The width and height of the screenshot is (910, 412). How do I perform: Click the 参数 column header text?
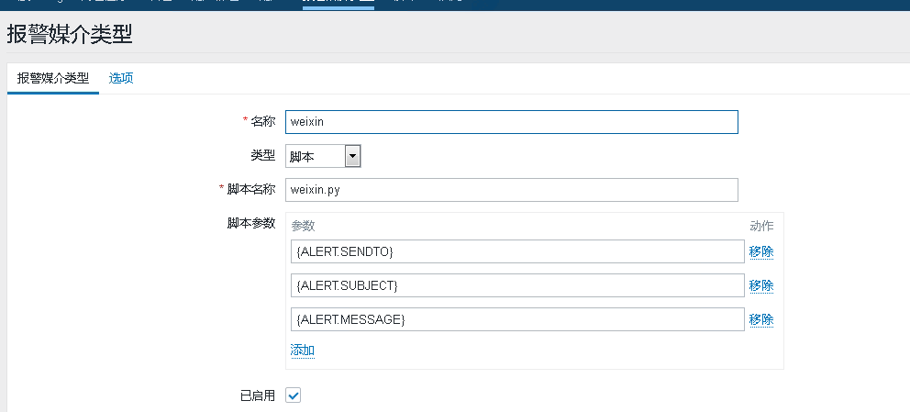[x=303, y=227]
